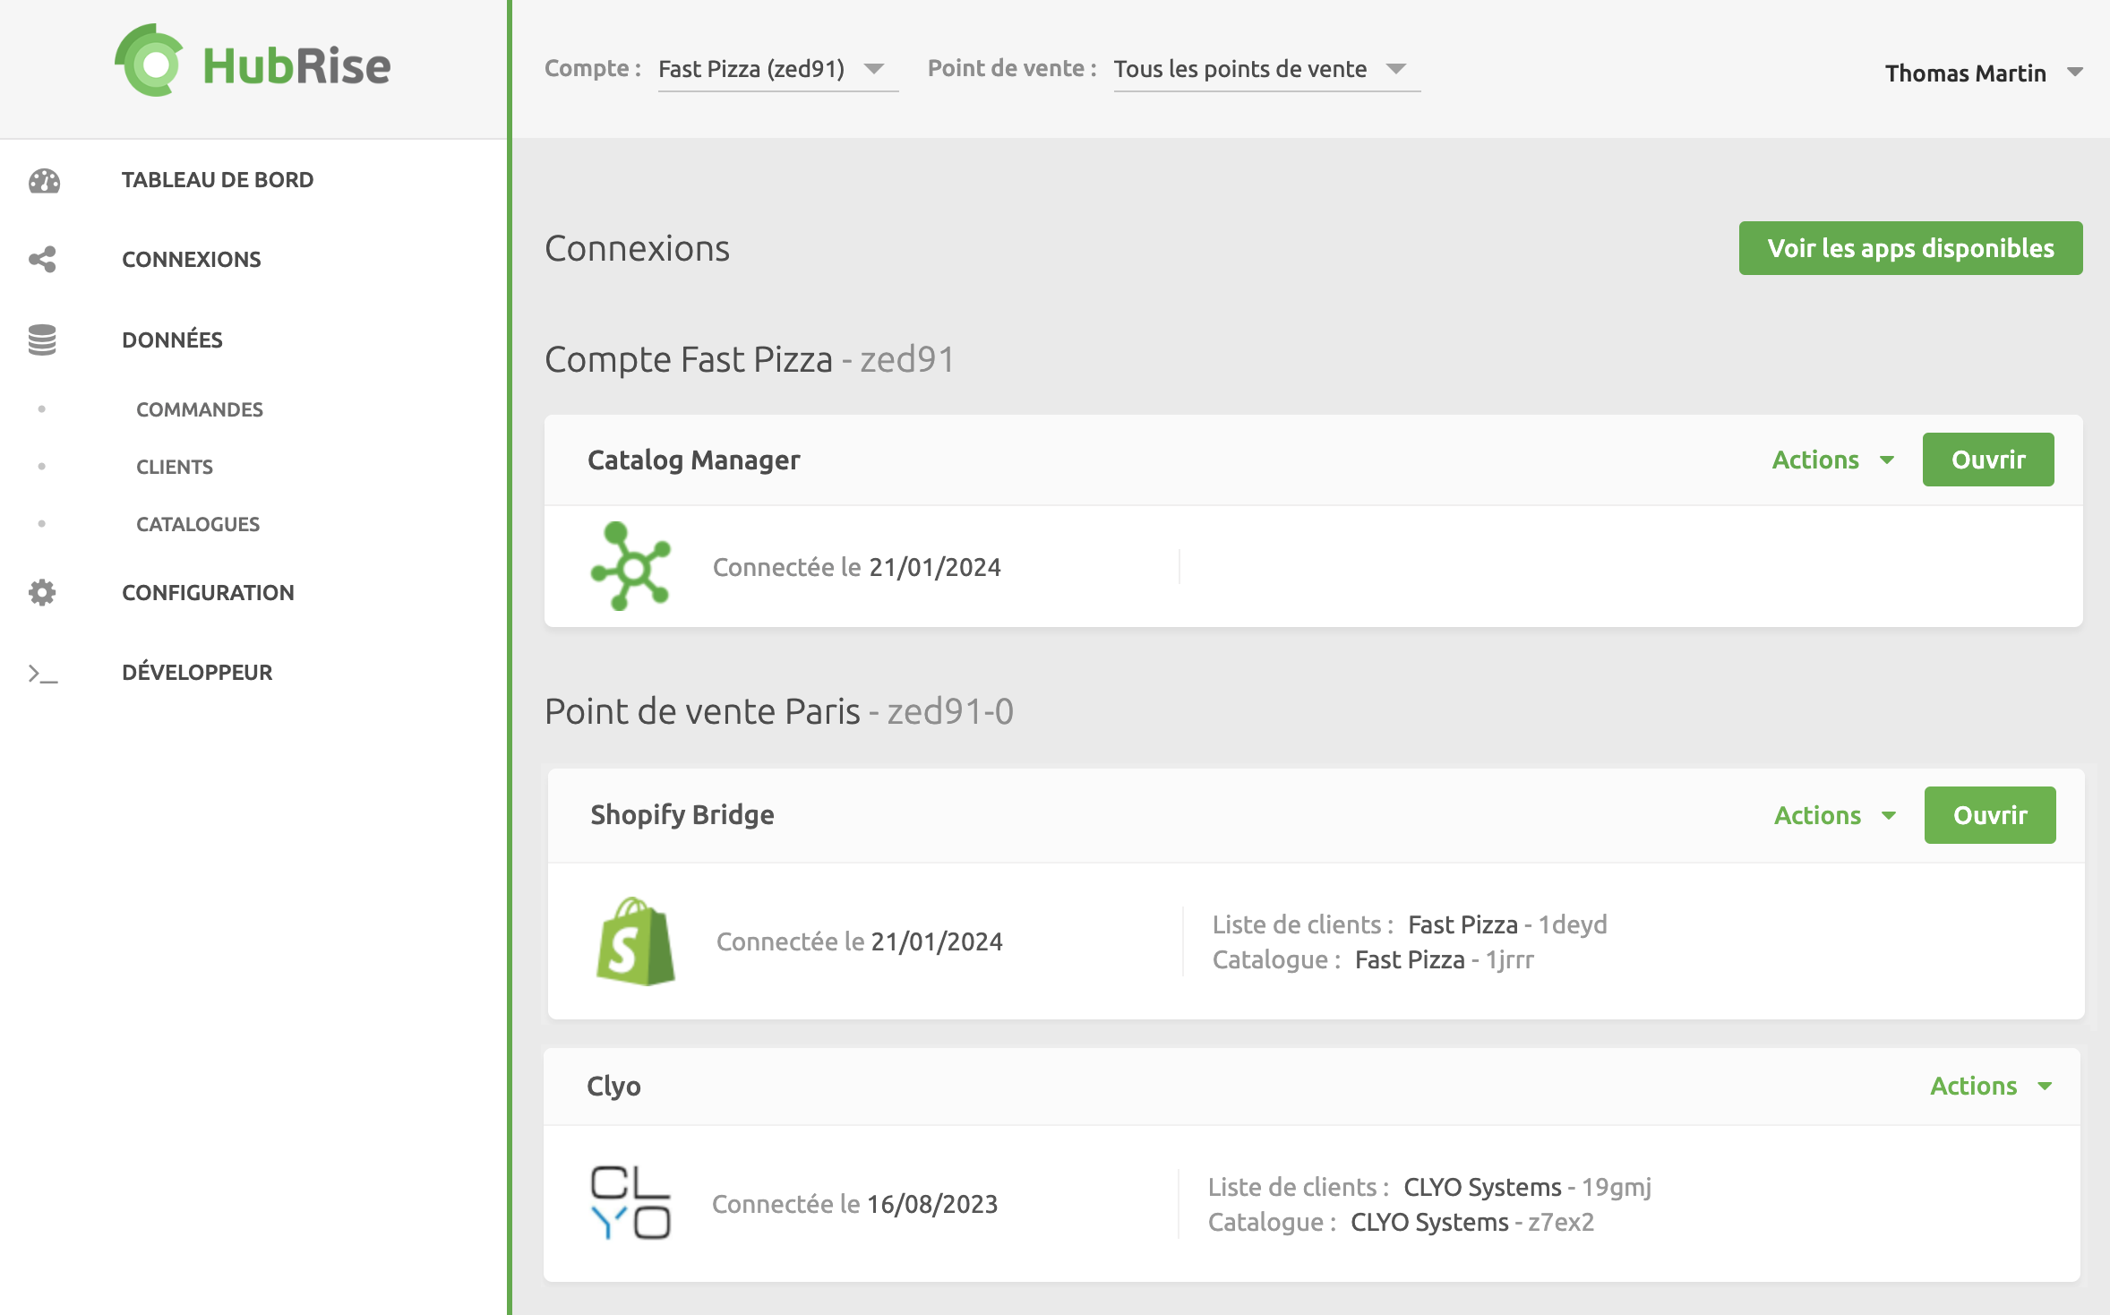Viewport: 2110px width, 1315px height.
Task: Select COMMANDES submenu entry
Action: [200, 409]
